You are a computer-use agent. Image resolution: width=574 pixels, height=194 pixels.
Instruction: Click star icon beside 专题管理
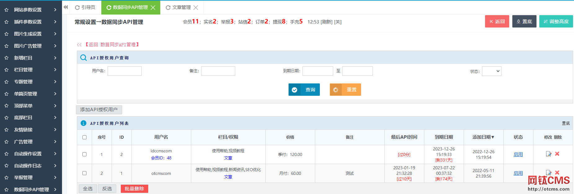7,82
